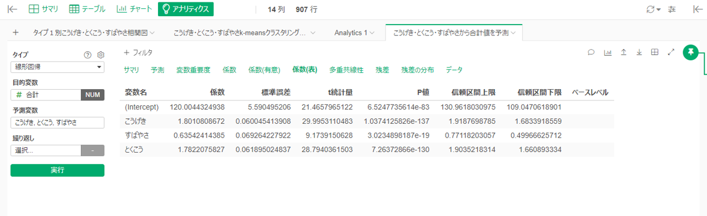707x216 pixels.
Task: Add a filter with ＋フィルタ
Action: click(138, 53)
